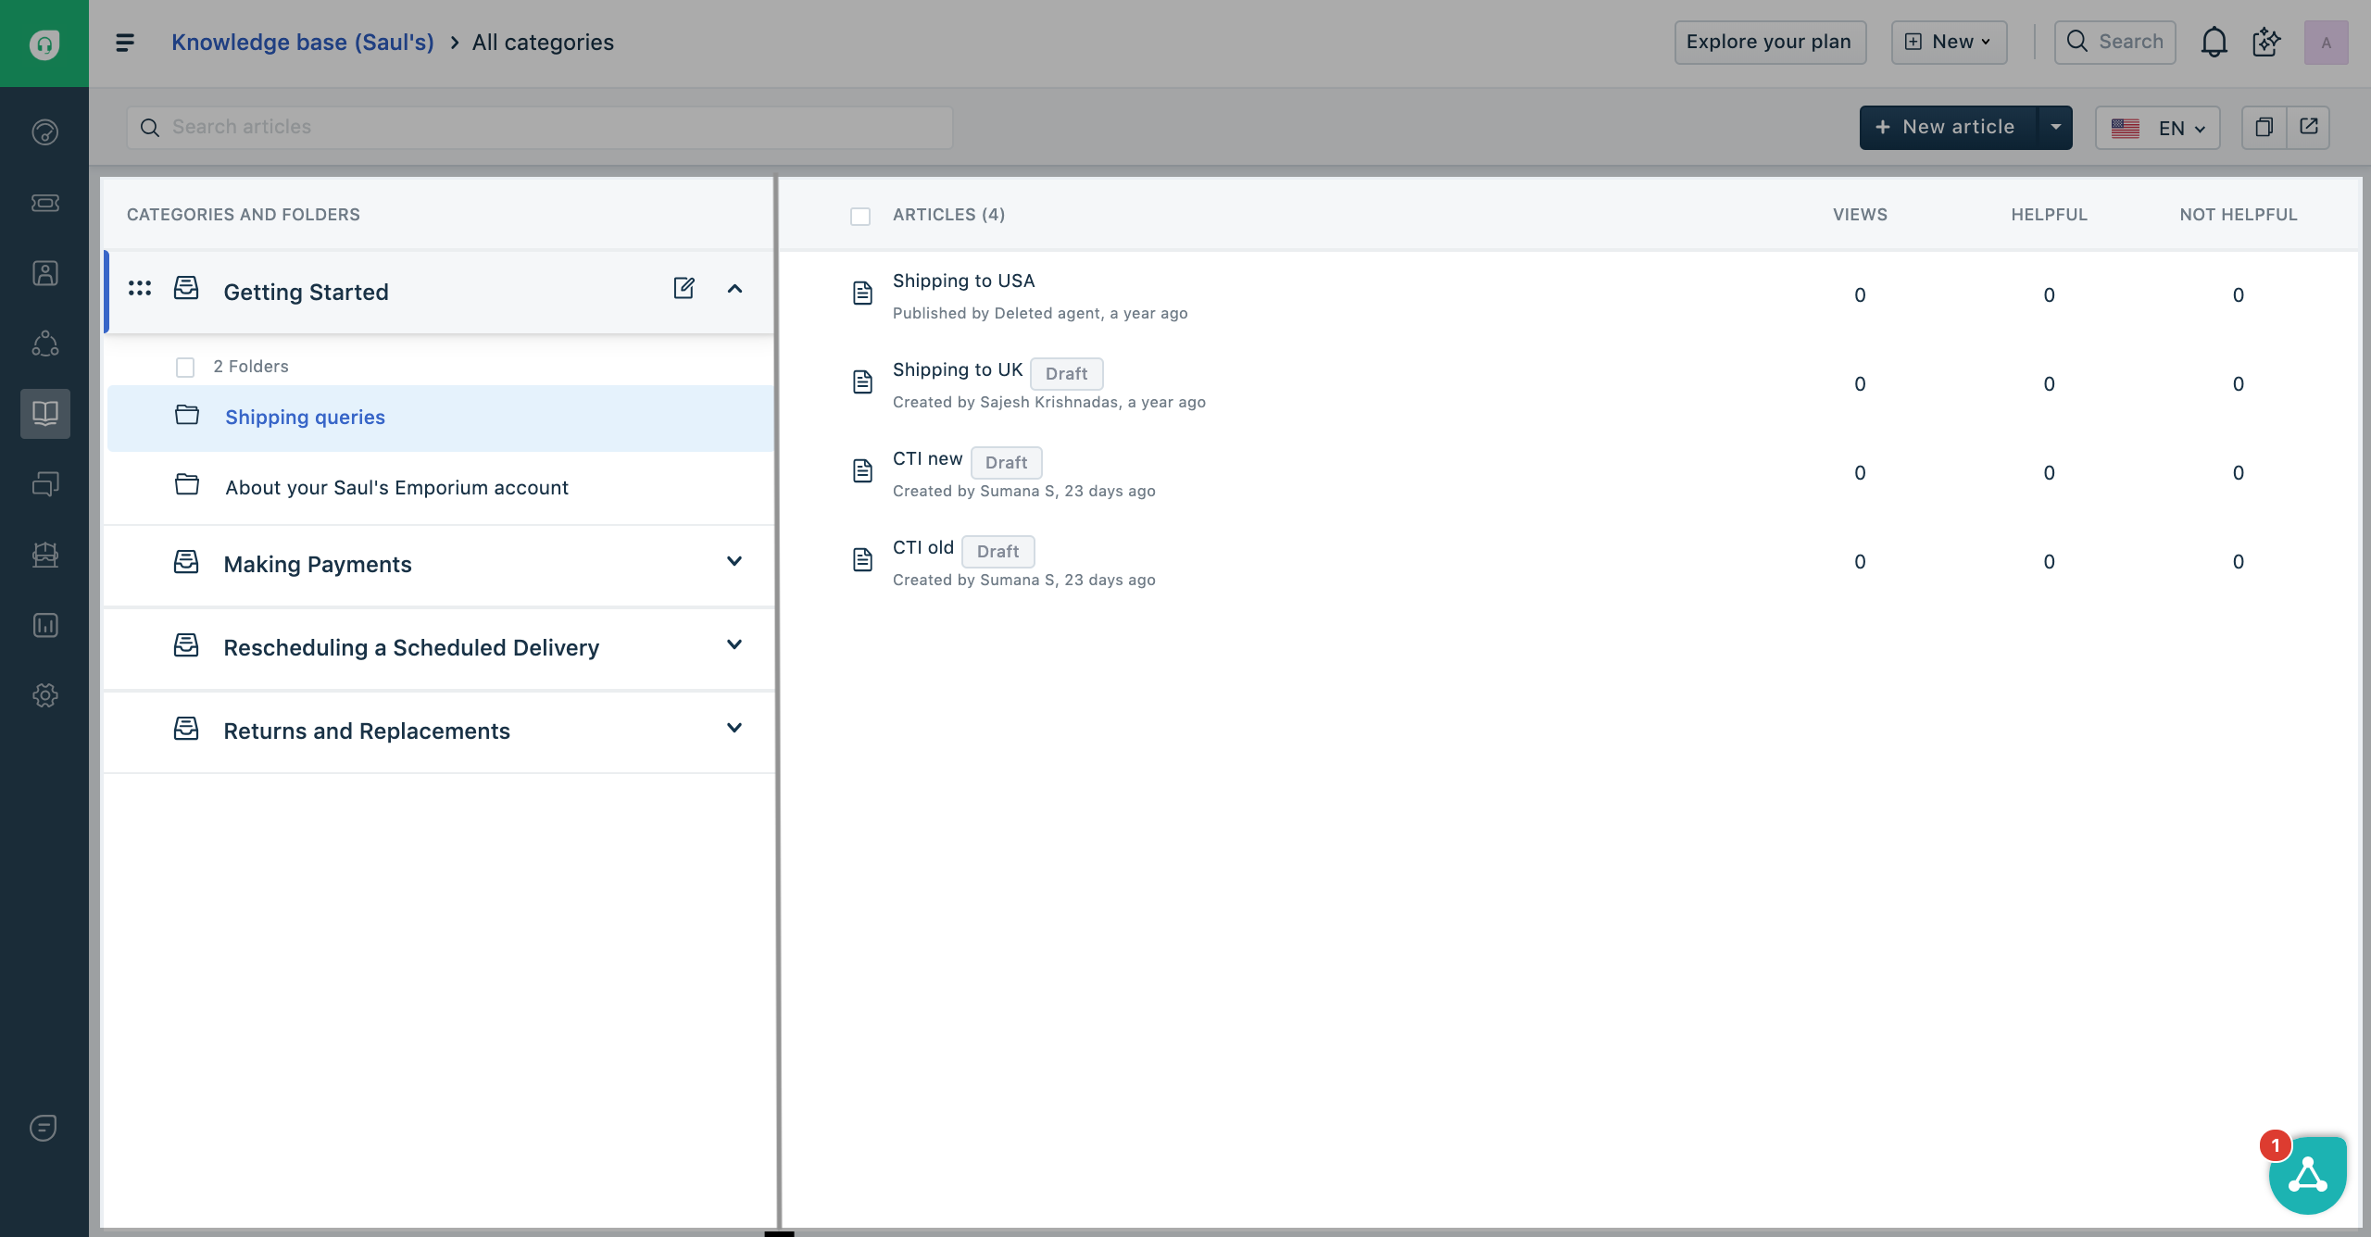Open the EN language dropdown
The image size is (2371, 1237).
[2158, 128]
